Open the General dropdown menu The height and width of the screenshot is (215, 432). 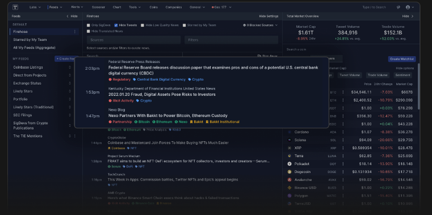197,7
